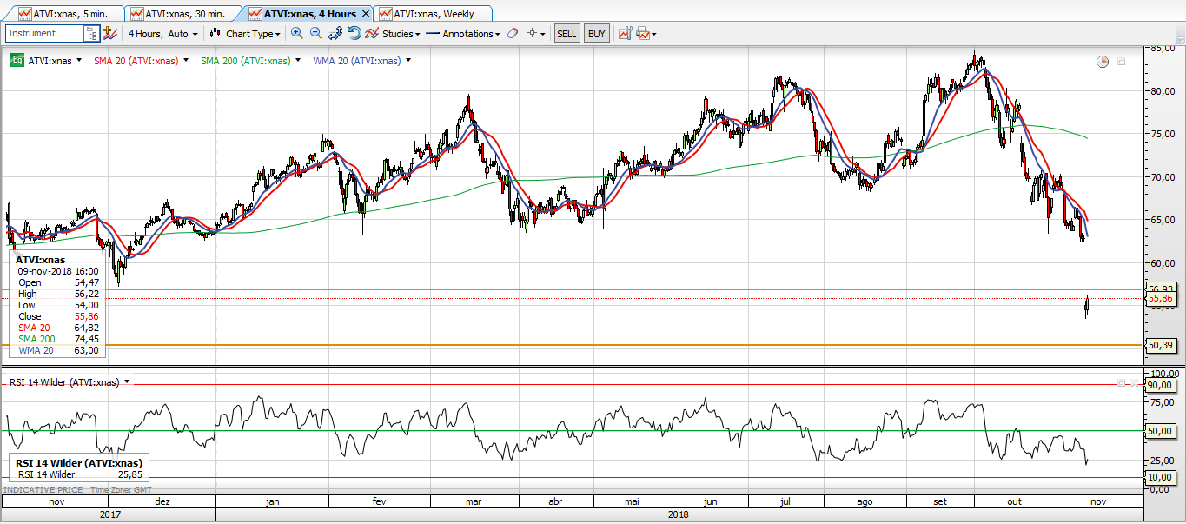The height and width of the screenshot is (524, 1186).
Task: Click the instrument browse icon in search box
Action: coord(91,33)
